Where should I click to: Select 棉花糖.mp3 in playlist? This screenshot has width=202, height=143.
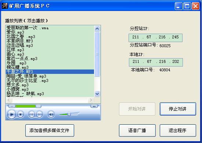(x=50, y=67)
